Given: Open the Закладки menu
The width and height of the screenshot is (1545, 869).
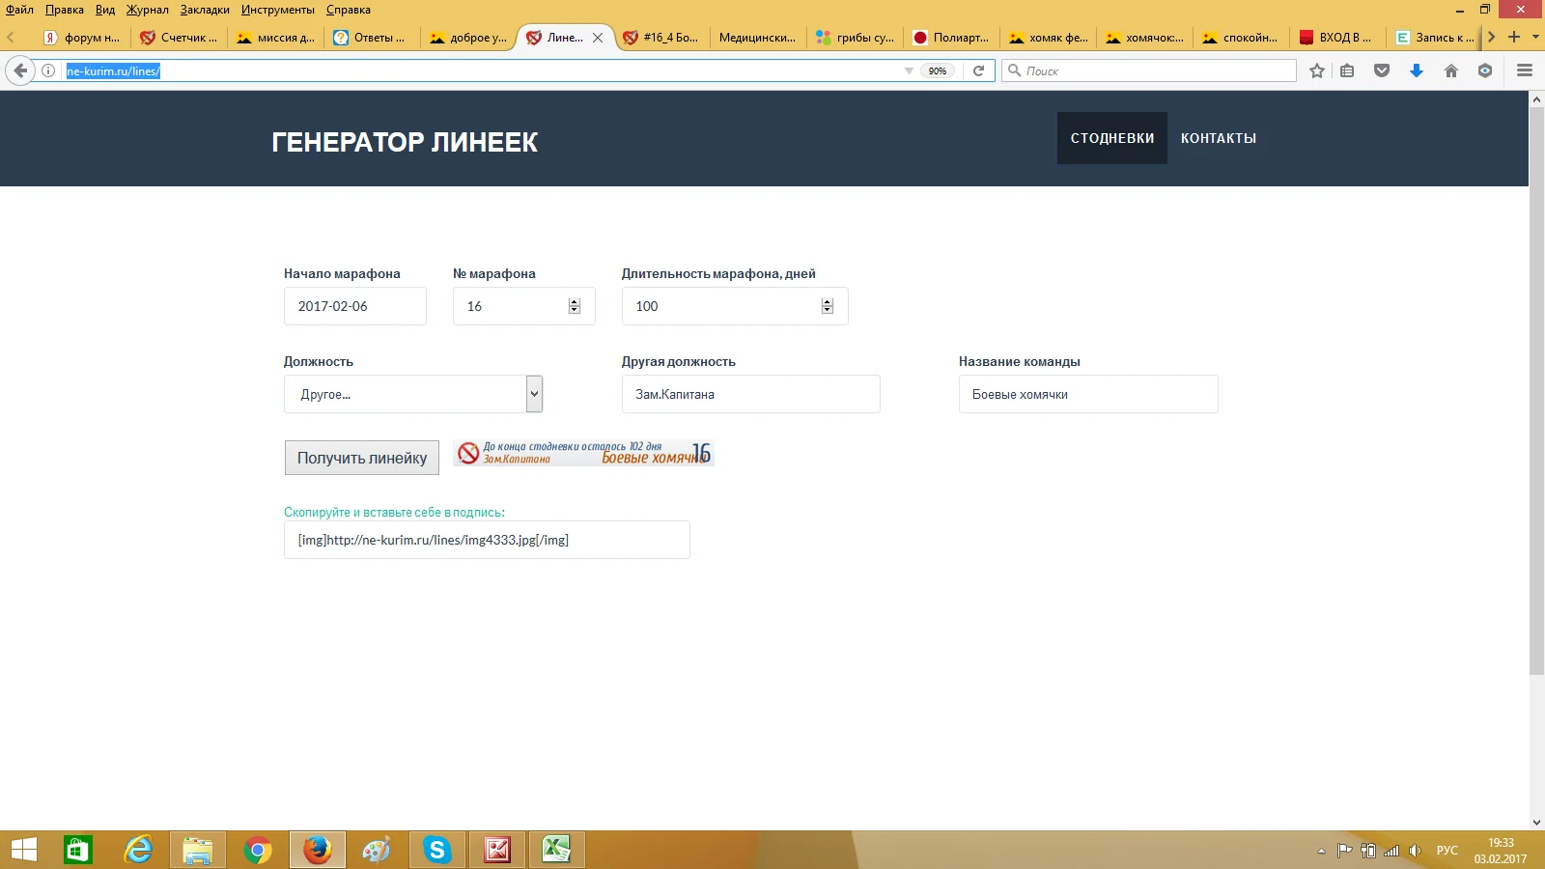Looking at the screenshot, I should 205,10.
